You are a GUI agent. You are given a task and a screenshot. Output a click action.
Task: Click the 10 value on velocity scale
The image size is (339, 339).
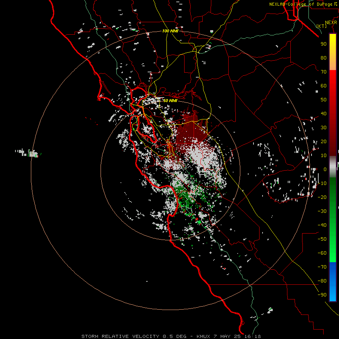pos(324,156)
